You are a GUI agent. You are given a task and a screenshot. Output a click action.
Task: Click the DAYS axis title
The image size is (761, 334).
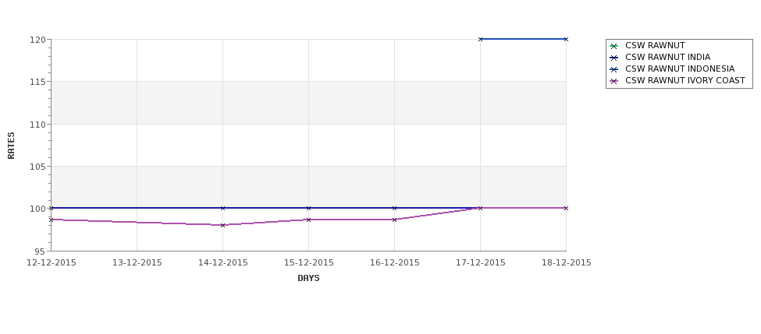pyautogui.click(x=308, y=279)
